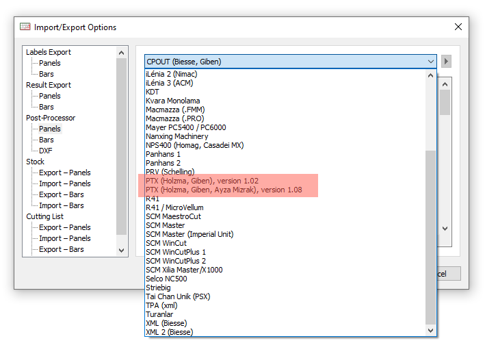Click tree panel scroll-down arrow
Screen dimensions: 485x356
coord(122,250)
